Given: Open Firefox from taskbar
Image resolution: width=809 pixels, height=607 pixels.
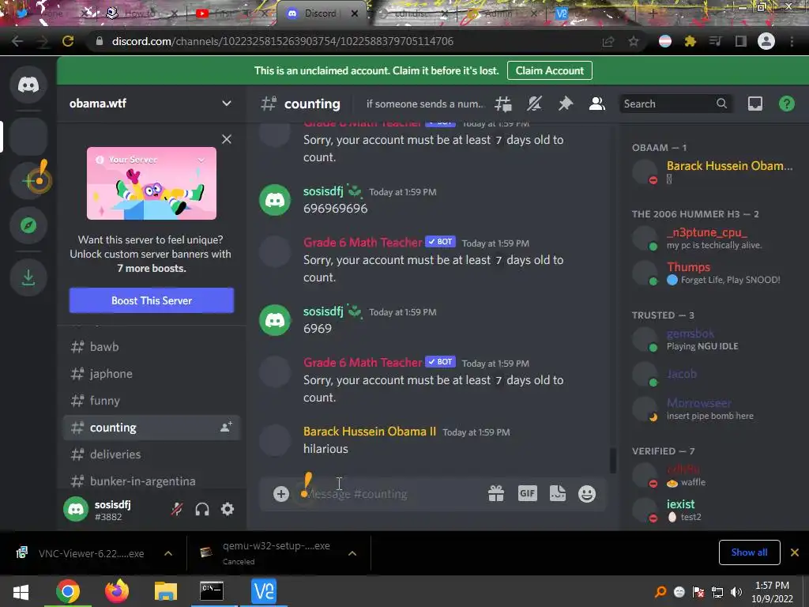Looking at the screenshot, I should 117,591.
